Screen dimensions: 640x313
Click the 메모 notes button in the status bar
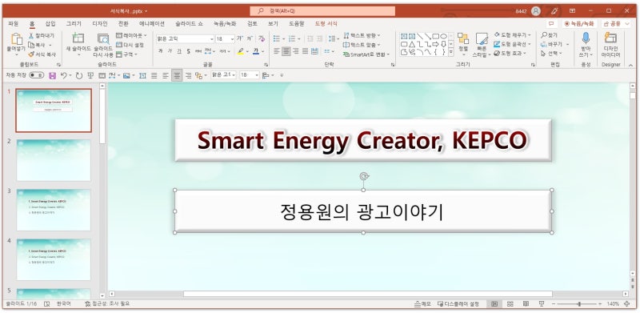[422, 304]
